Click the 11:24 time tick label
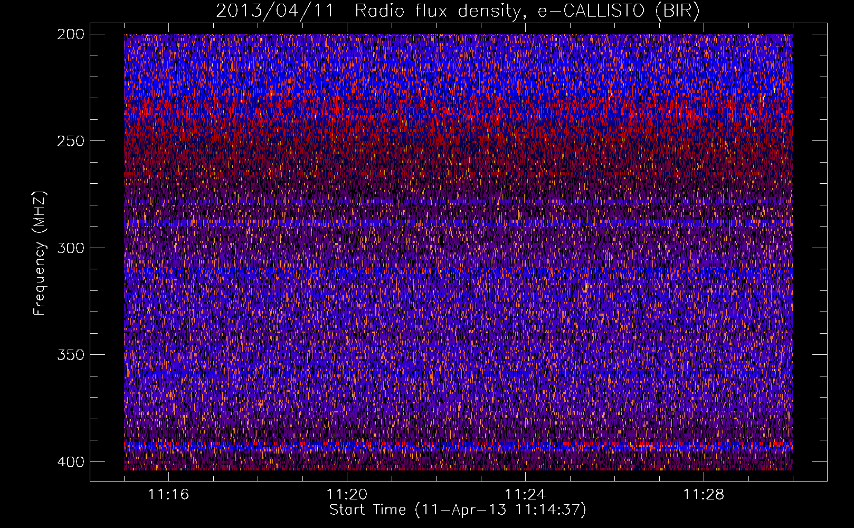Viewport: 854px width, 528px height. point(525,494)
